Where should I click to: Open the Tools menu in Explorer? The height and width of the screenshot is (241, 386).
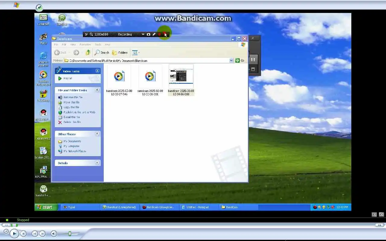point(98,45)
